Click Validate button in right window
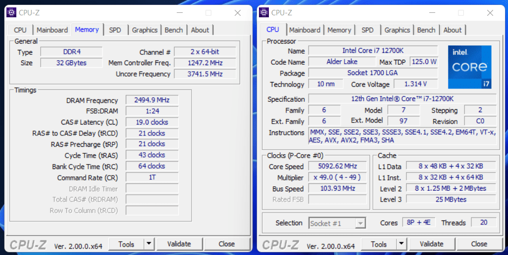Image resolution: width=508 pixels, height=255 pixels. click(x=432, y=244)
